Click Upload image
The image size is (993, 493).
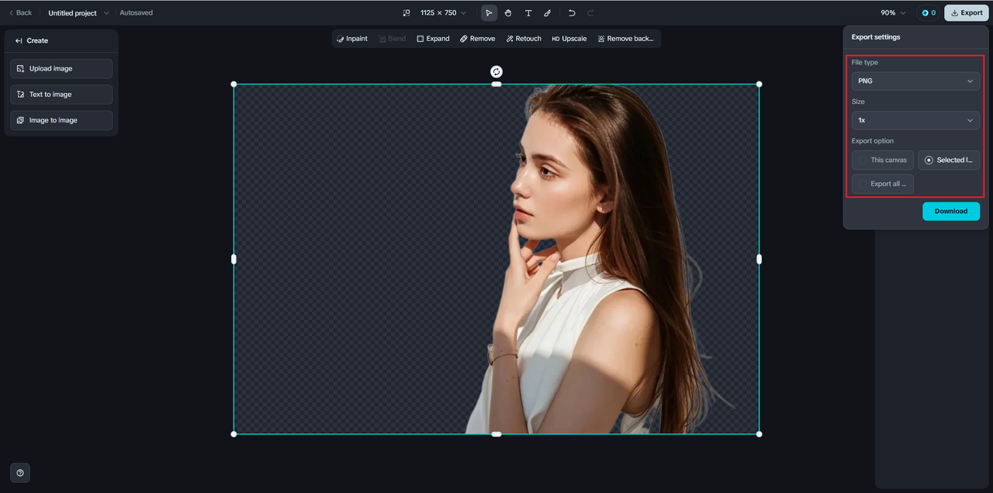(x=61, y=69)
